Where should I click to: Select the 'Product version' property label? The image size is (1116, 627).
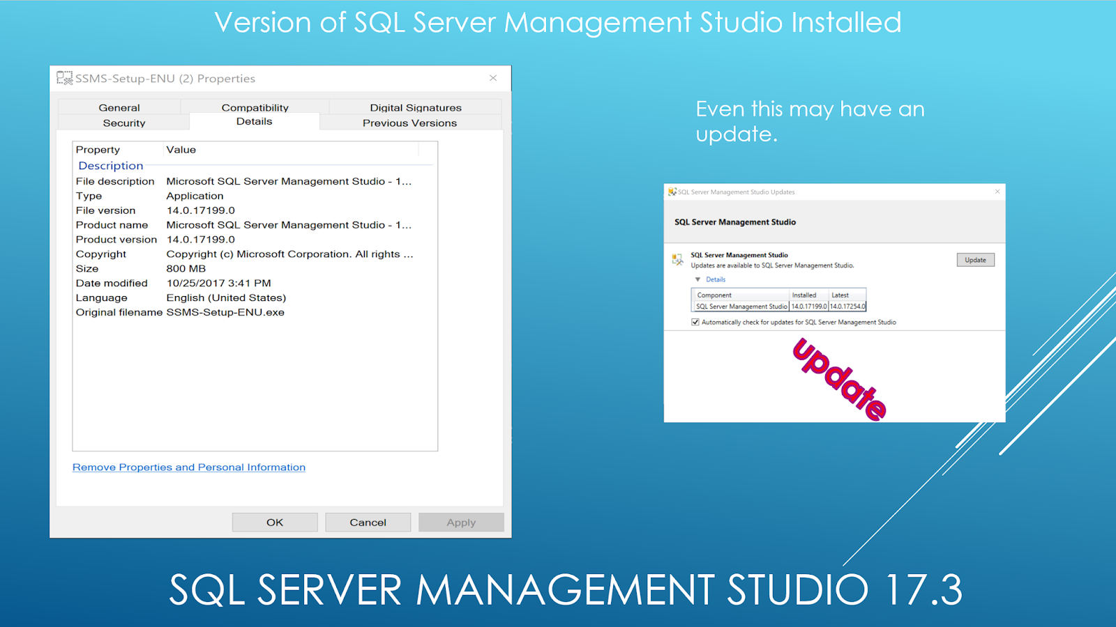pyautogui.click(x=116, y=240)
